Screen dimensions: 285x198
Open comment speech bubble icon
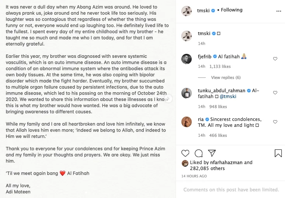[x=199, y=153]
